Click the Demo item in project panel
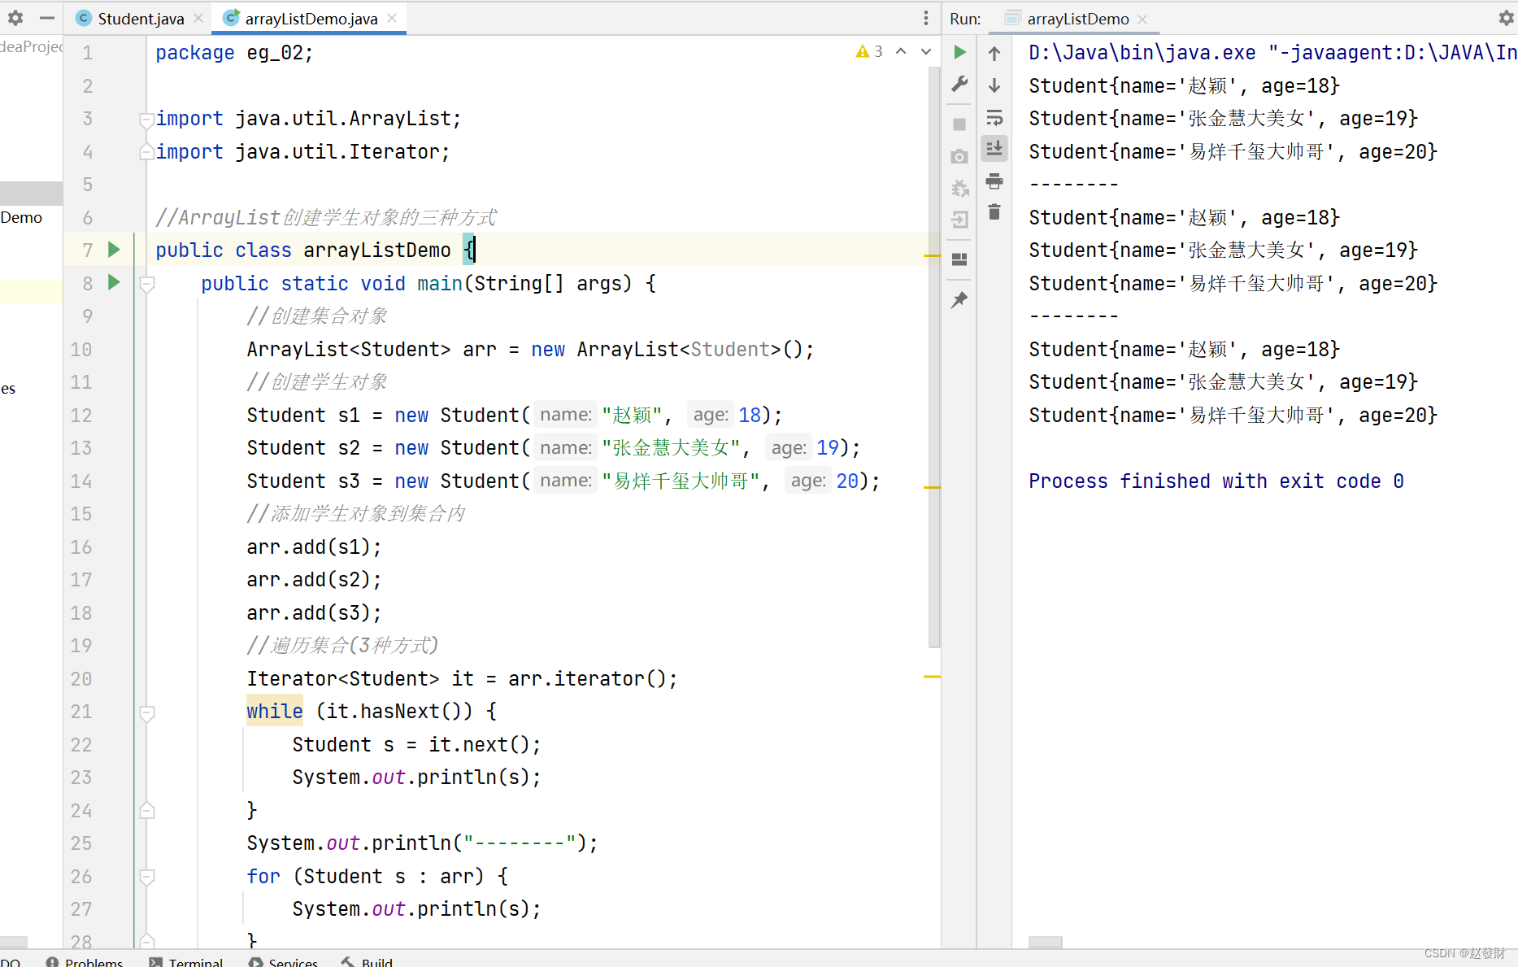Image resolution: width=1518 pixels, height=967 pixels. click(21, 217)
